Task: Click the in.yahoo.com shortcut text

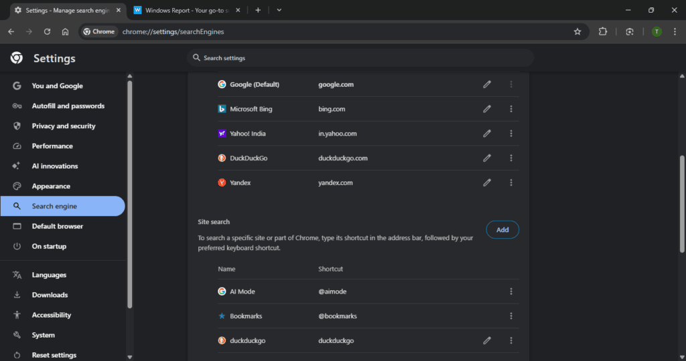Action: (x=338, y=134)
